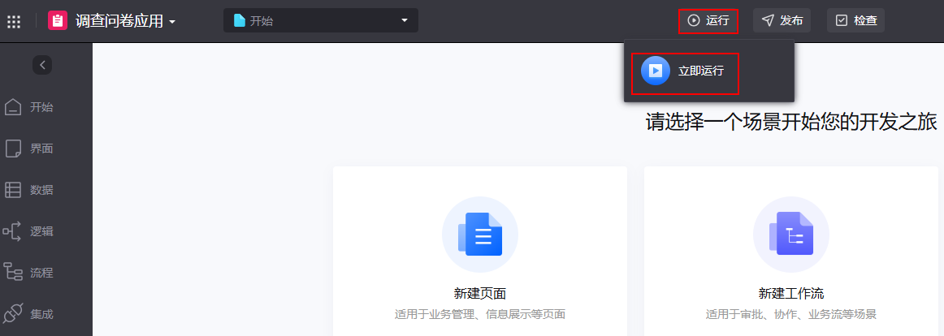Image resolution: width=944 pixels, height=336 pixels.
Task: Click the heading 请选择一个场景开始您的开发之旅
Action: click(791, 122)
